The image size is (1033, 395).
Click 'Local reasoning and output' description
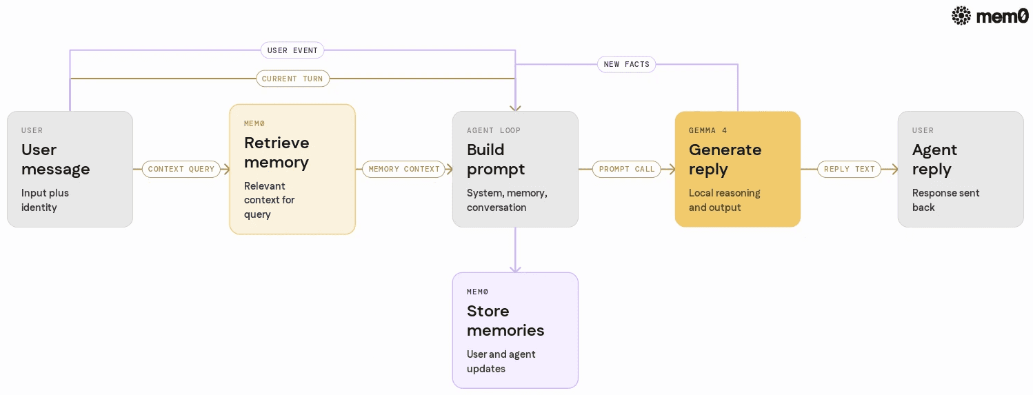tap(724, 200)
